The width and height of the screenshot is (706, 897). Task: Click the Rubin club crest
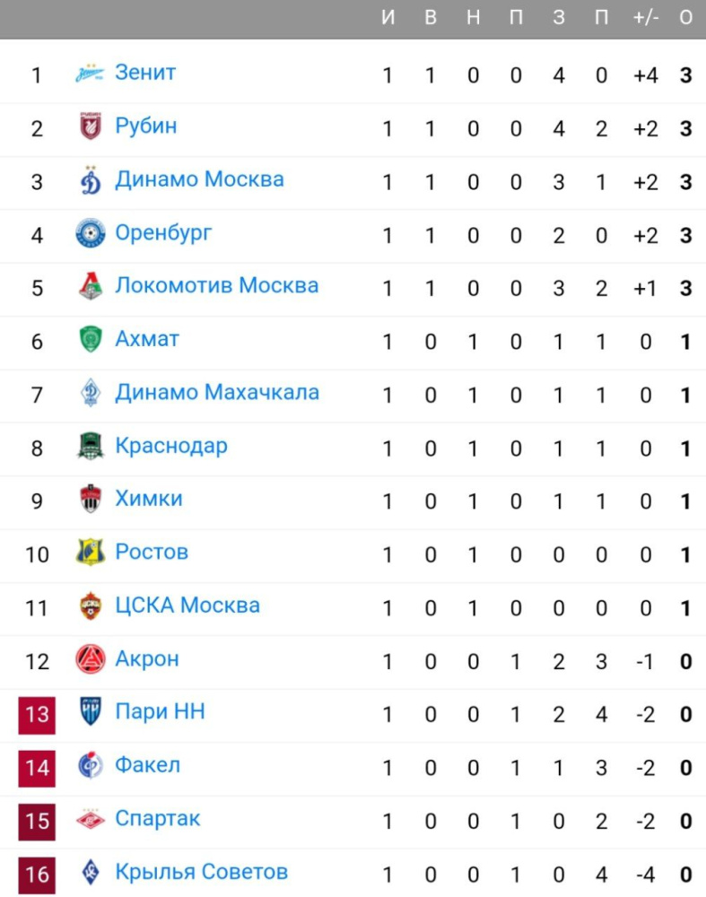[90, 126]
